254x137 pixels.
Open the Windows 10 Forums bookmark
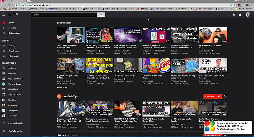click(x=18, y=9)
